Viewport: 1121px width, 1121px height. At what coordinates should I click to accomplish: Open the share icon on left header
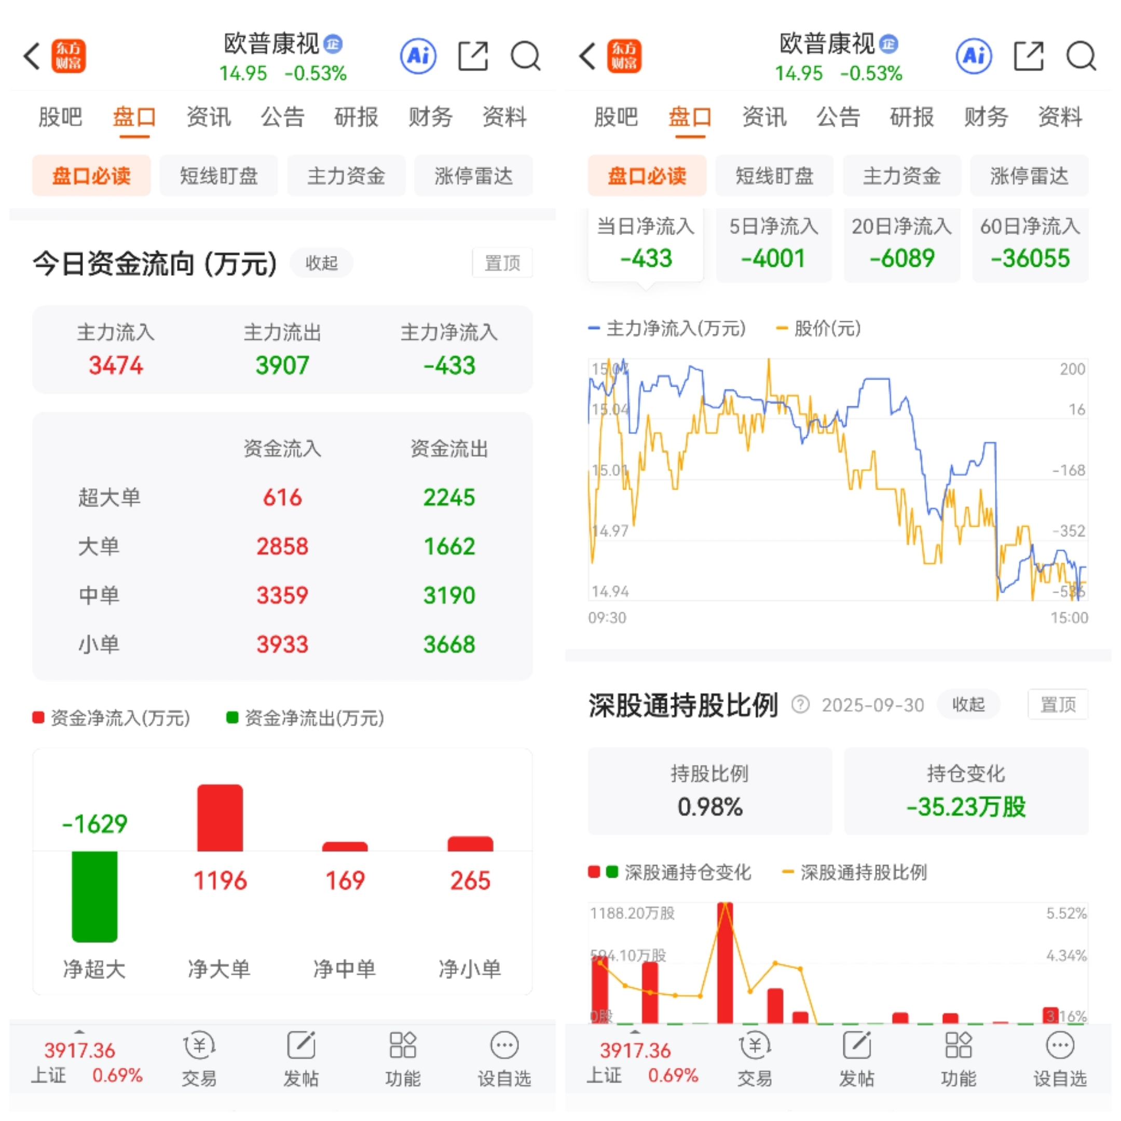(x=472, y=56)
